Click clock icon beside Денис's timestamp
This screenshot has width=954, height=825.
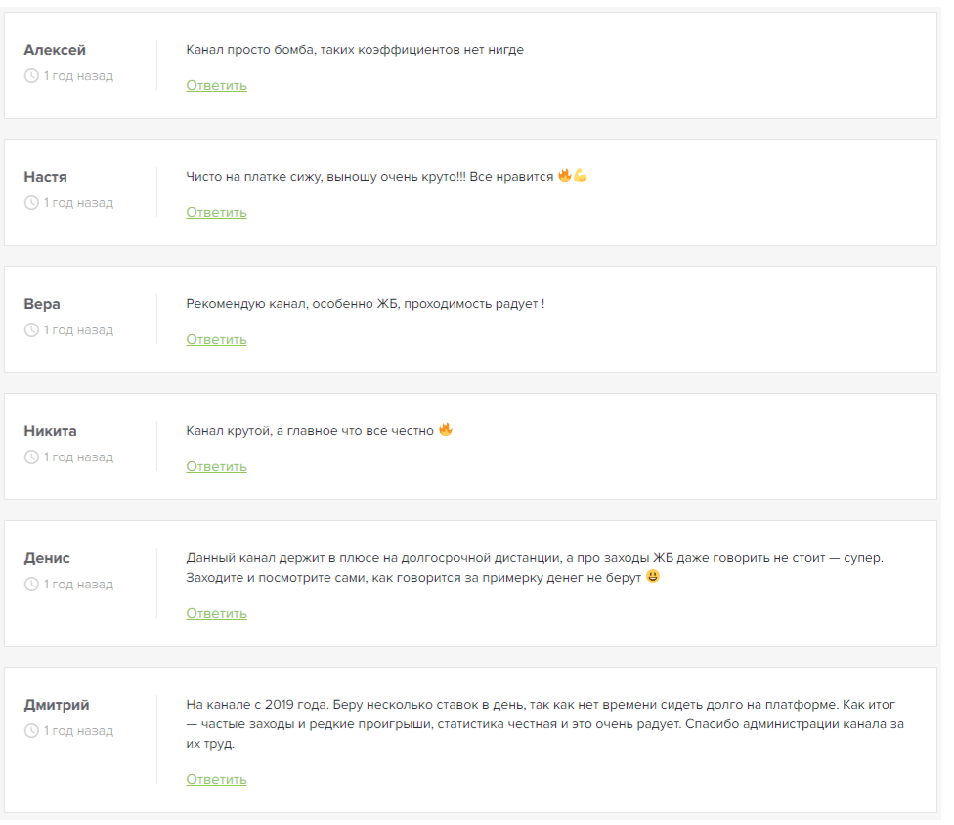31,585
